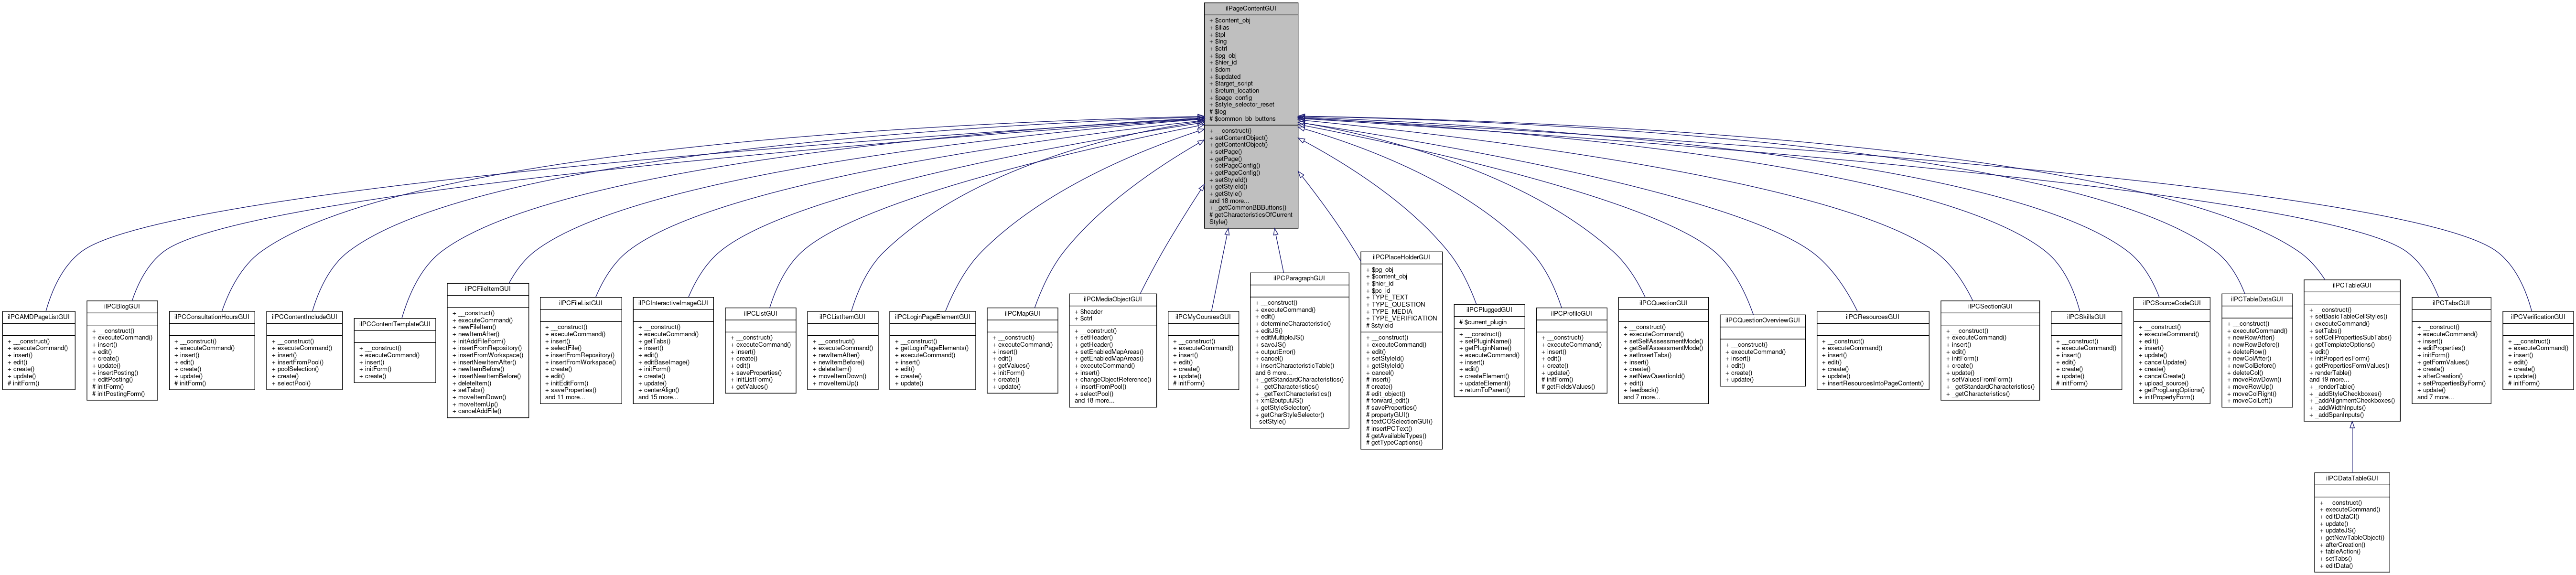Click the ilPCFileItemGUI class title
This screenshot has height=575, width=2576.
tap(488, 289)
